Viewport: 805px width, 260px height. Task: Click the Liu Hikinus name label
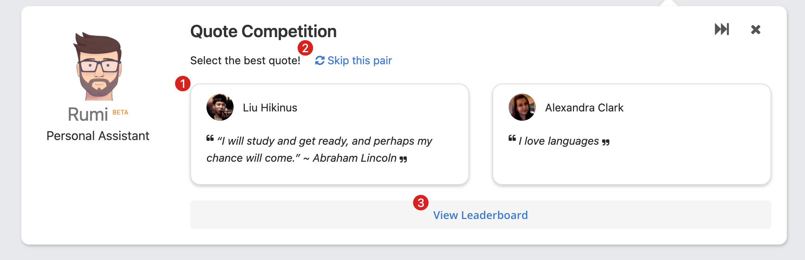point(270,108)
